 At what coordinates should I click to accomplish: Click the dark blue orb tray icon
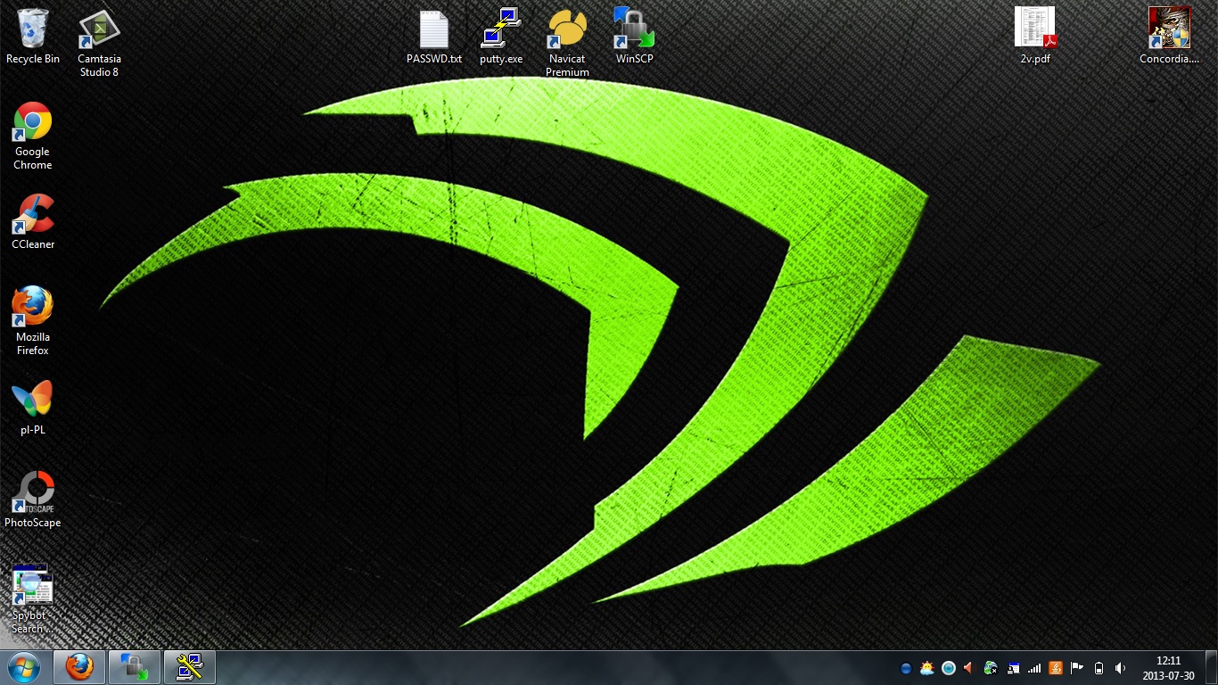click(906, 668)
